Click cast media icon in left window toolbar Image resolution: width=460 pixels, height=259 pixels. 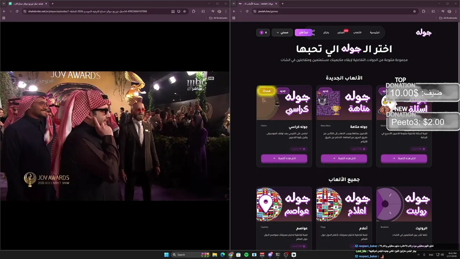203,11
